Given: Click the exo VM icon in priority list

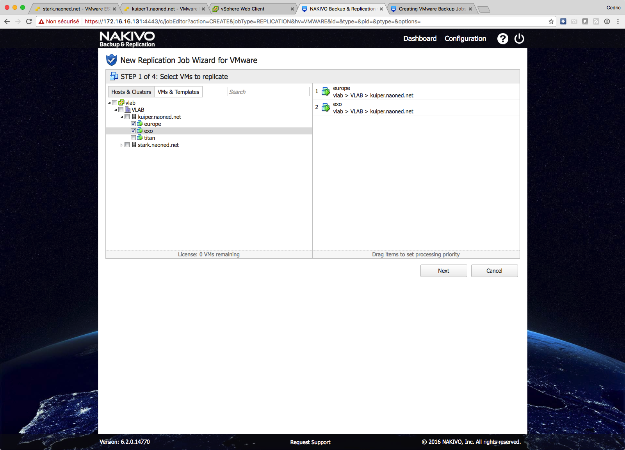Looking at the screenshot, I should coord(326,108).
